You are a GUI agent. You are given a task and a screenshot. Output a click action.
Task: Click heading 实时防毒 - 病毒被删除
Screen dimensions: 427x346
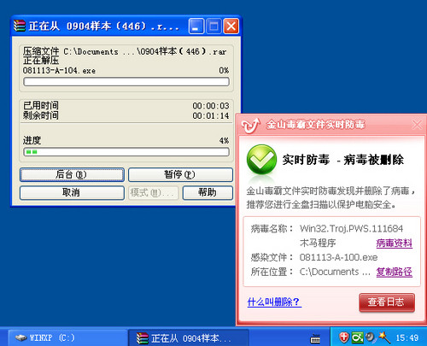coord(342,160)
